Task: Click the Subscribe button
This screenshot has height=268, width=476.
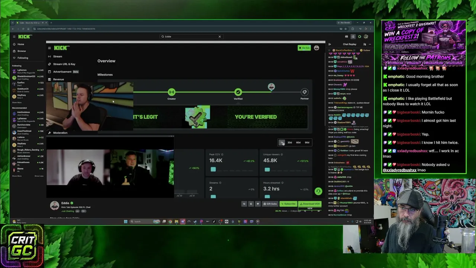Action: coord(288,204)
